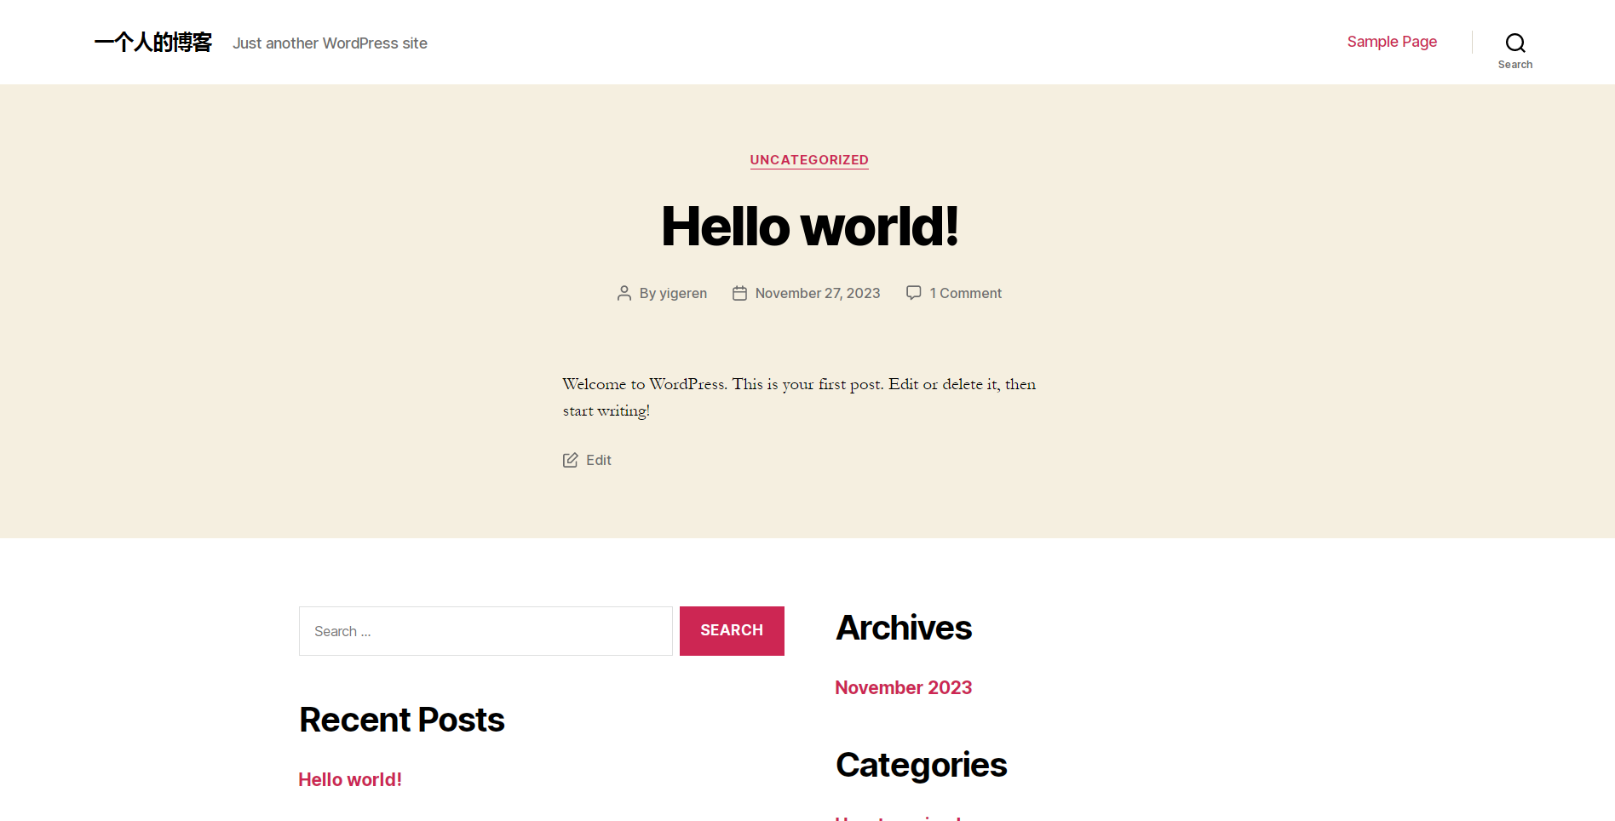Jump to the 1 Comment link
Viewport: 1615px width, 821px height.
965,293
